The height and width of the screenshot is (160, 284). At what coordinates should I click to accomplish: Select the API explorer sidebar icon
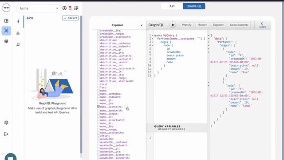(x=6, y=31)
